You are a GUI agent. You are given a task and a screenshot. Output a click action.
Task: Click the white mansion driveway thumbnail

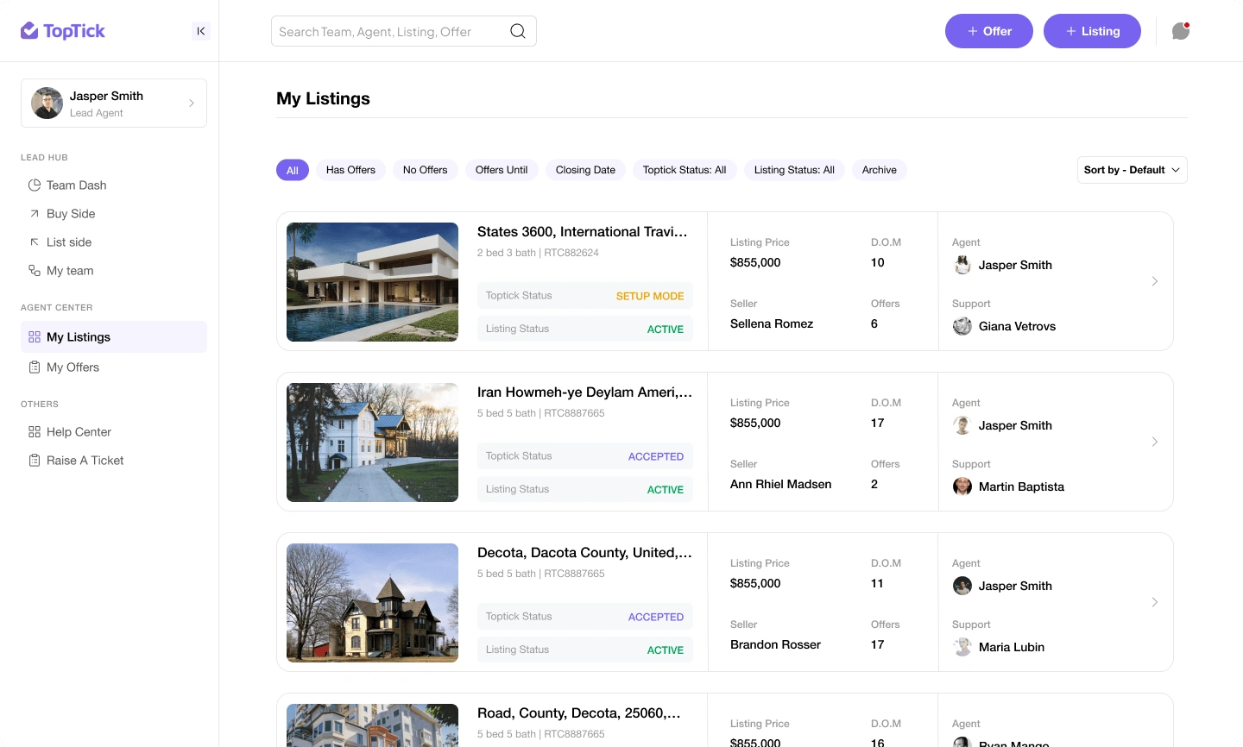(372, 443)
